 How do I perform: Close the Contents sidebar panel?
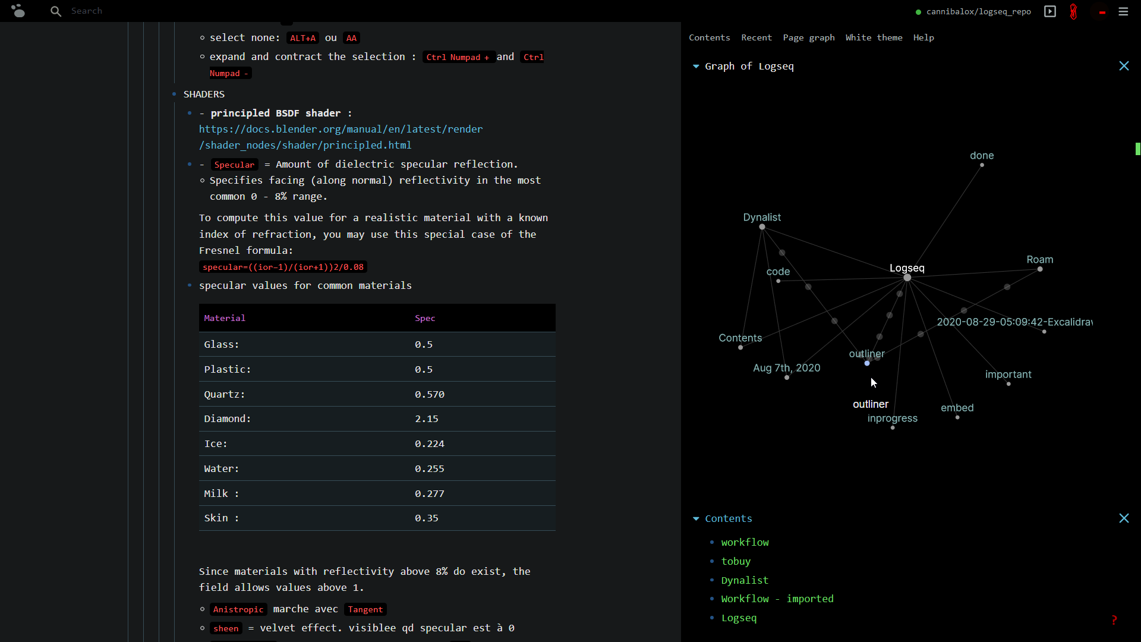(1124, 518)
